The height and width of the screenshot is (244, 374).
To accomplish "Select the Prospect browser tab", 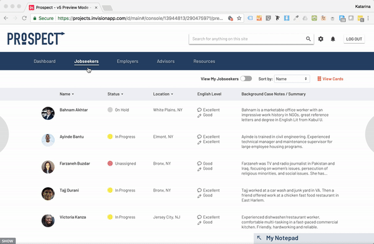I will 62,7.
